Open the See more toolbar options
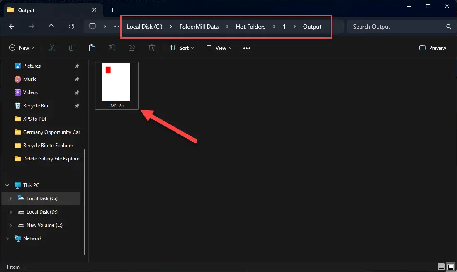The image size is (457, 272). 247,48
